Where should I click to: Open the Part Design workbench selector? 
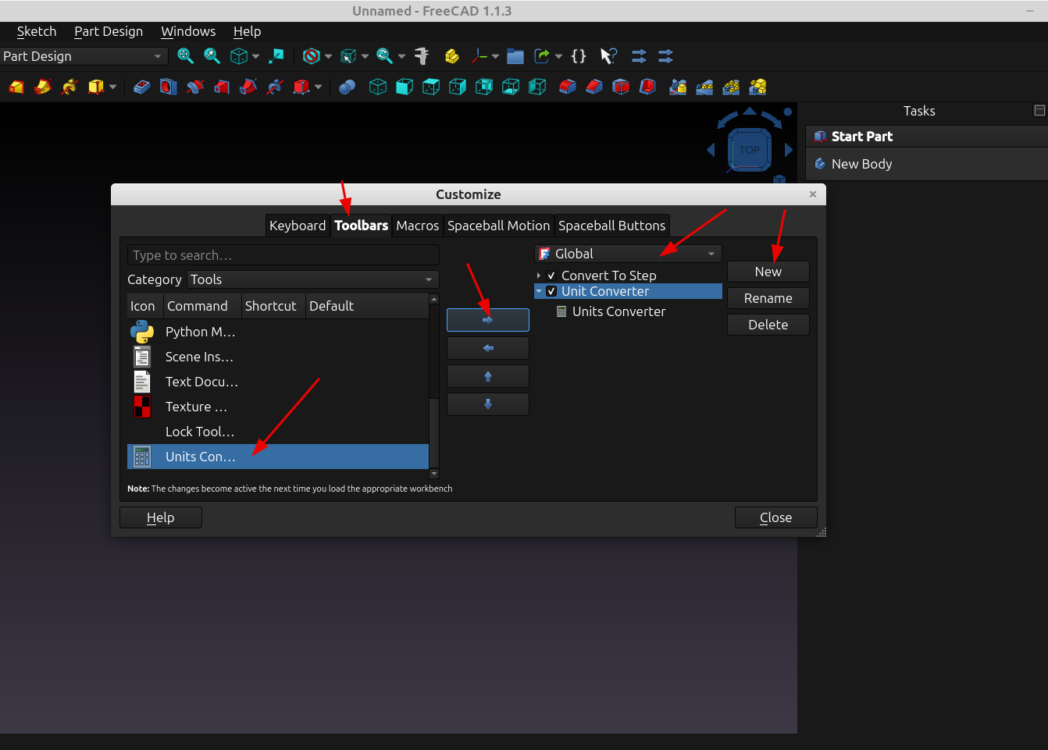[x=84, y=56]
